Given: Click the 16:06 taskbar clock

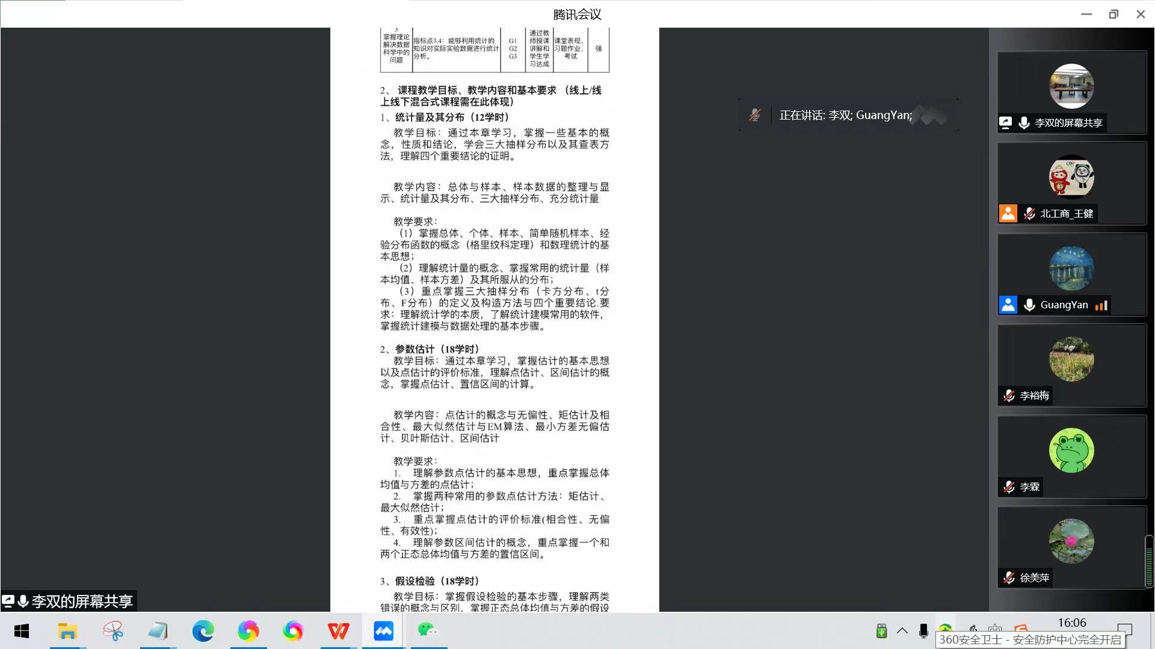Looking at the screenshot, I should pyautogui.click(x=1071, y=623).
